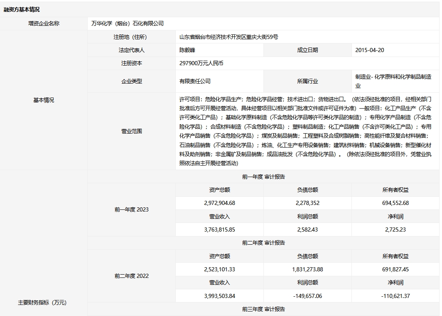The width and height of the screenshot is (442, 316).
Task: Select equity value 691,827.45
Action: coord(395,269)
